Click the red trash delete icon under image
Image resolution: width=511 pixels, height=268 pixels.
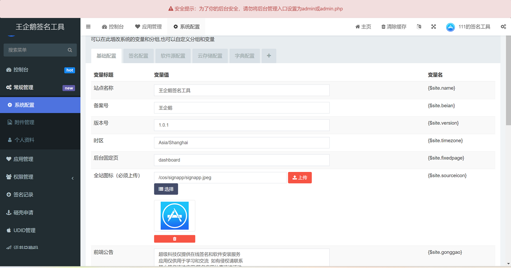(x=175, y=239)
